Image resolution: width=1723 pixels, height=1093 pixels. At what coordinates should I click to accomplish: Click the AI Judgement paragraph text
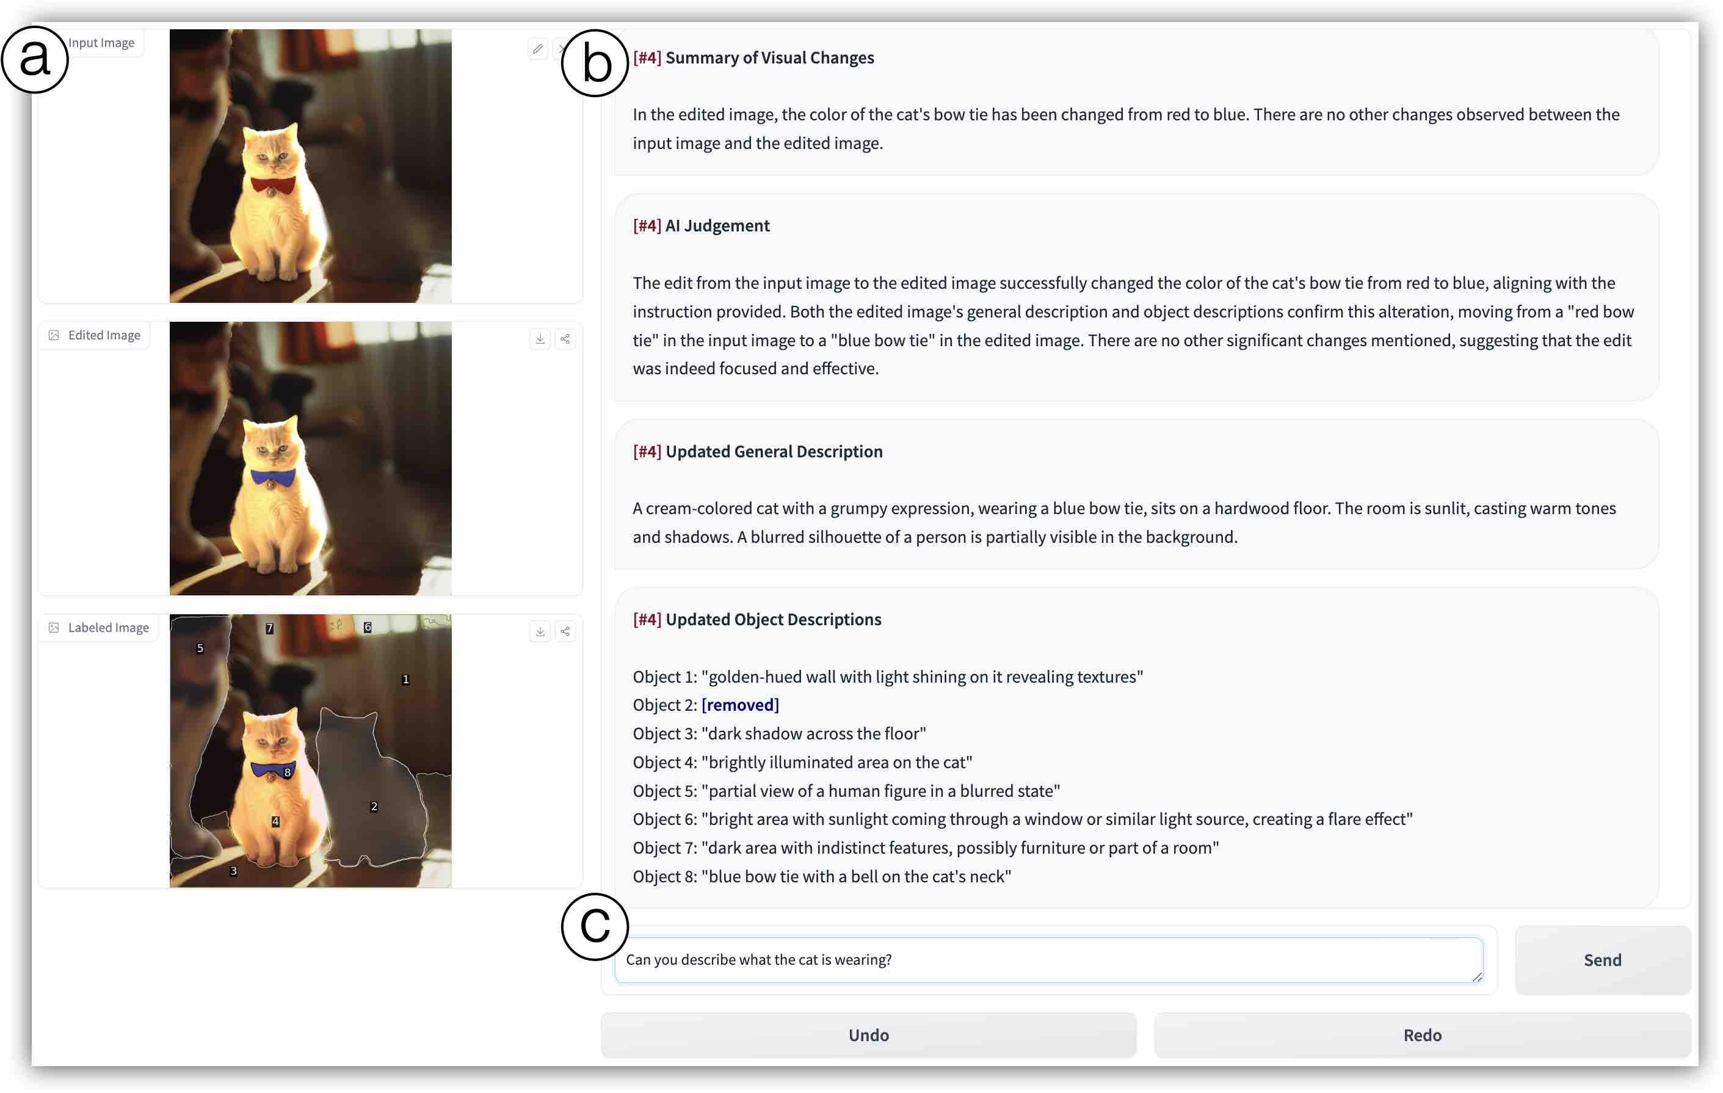click(1133, 325)
